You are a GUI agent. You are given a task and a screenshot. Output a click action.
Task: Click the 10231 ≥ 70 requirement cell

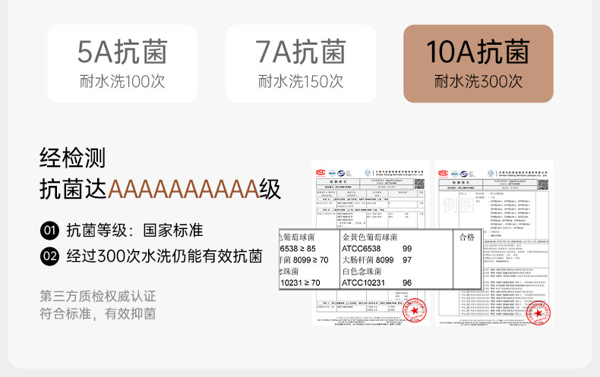[x=301, y=283]
